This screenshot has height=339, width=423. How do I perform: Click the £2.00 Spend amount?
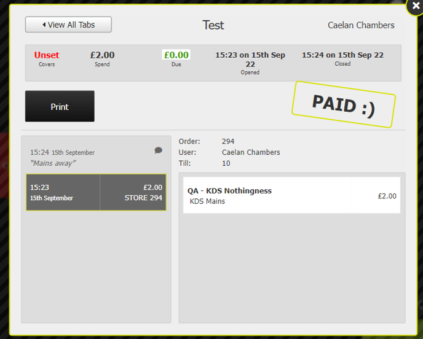click(x=102, y=55)
